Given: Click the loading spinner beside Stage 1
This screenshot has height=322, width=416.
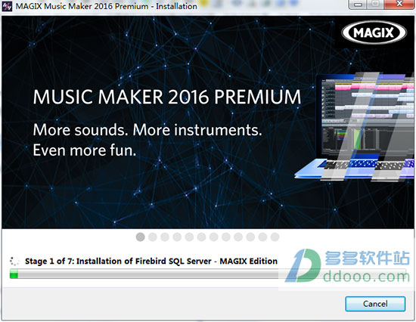Looking at the screenshot, I should point(14,261).
